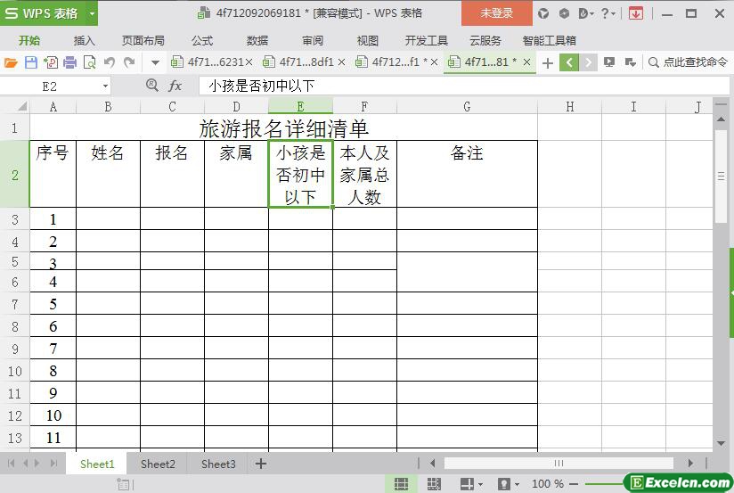The image size is (734, 493).
Task: Click the 备注 header cell
Action: (x=467, y=175)
